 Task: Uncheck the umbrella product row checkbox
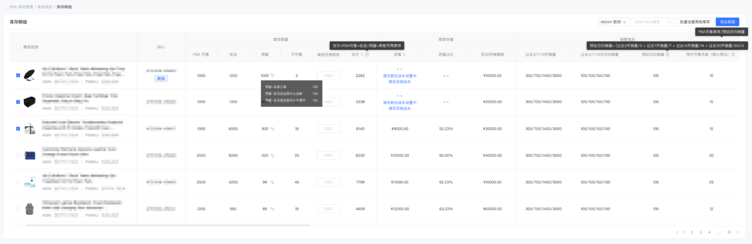pos(18,75)
